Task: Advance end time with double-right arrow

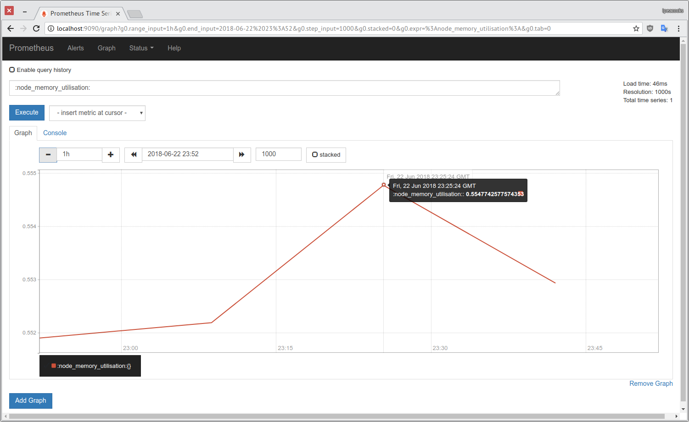Action: (x=242, y=155)
